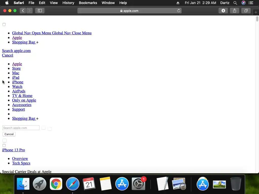Open the View menu
The height and width of the screenshot is (194, 259).
pyautogui.click(x=54, y=3)
